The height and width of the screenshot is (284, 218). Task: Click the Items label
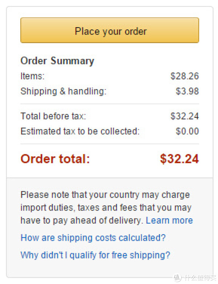pos(33,76)
